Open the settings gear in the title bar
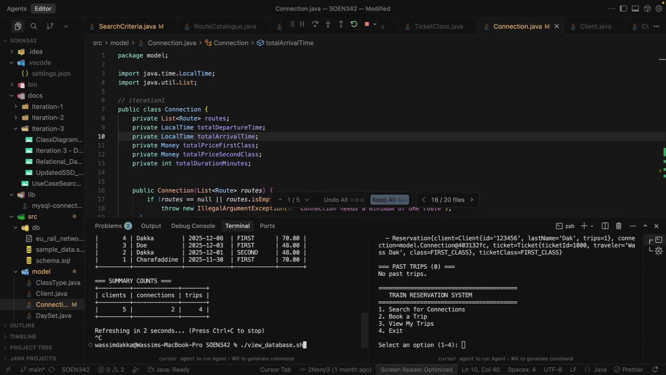This screenshot has width=666, height=375. pyautogui.click(x=659, y=9)
